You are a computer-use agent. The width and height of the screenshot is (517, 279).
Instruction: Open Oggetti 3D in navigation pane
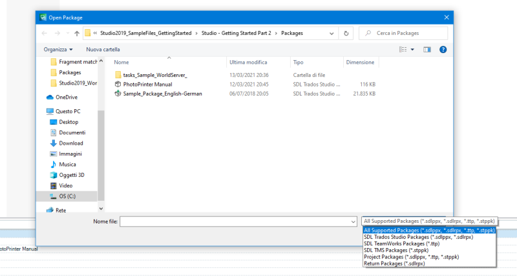[x=72, y=175]
